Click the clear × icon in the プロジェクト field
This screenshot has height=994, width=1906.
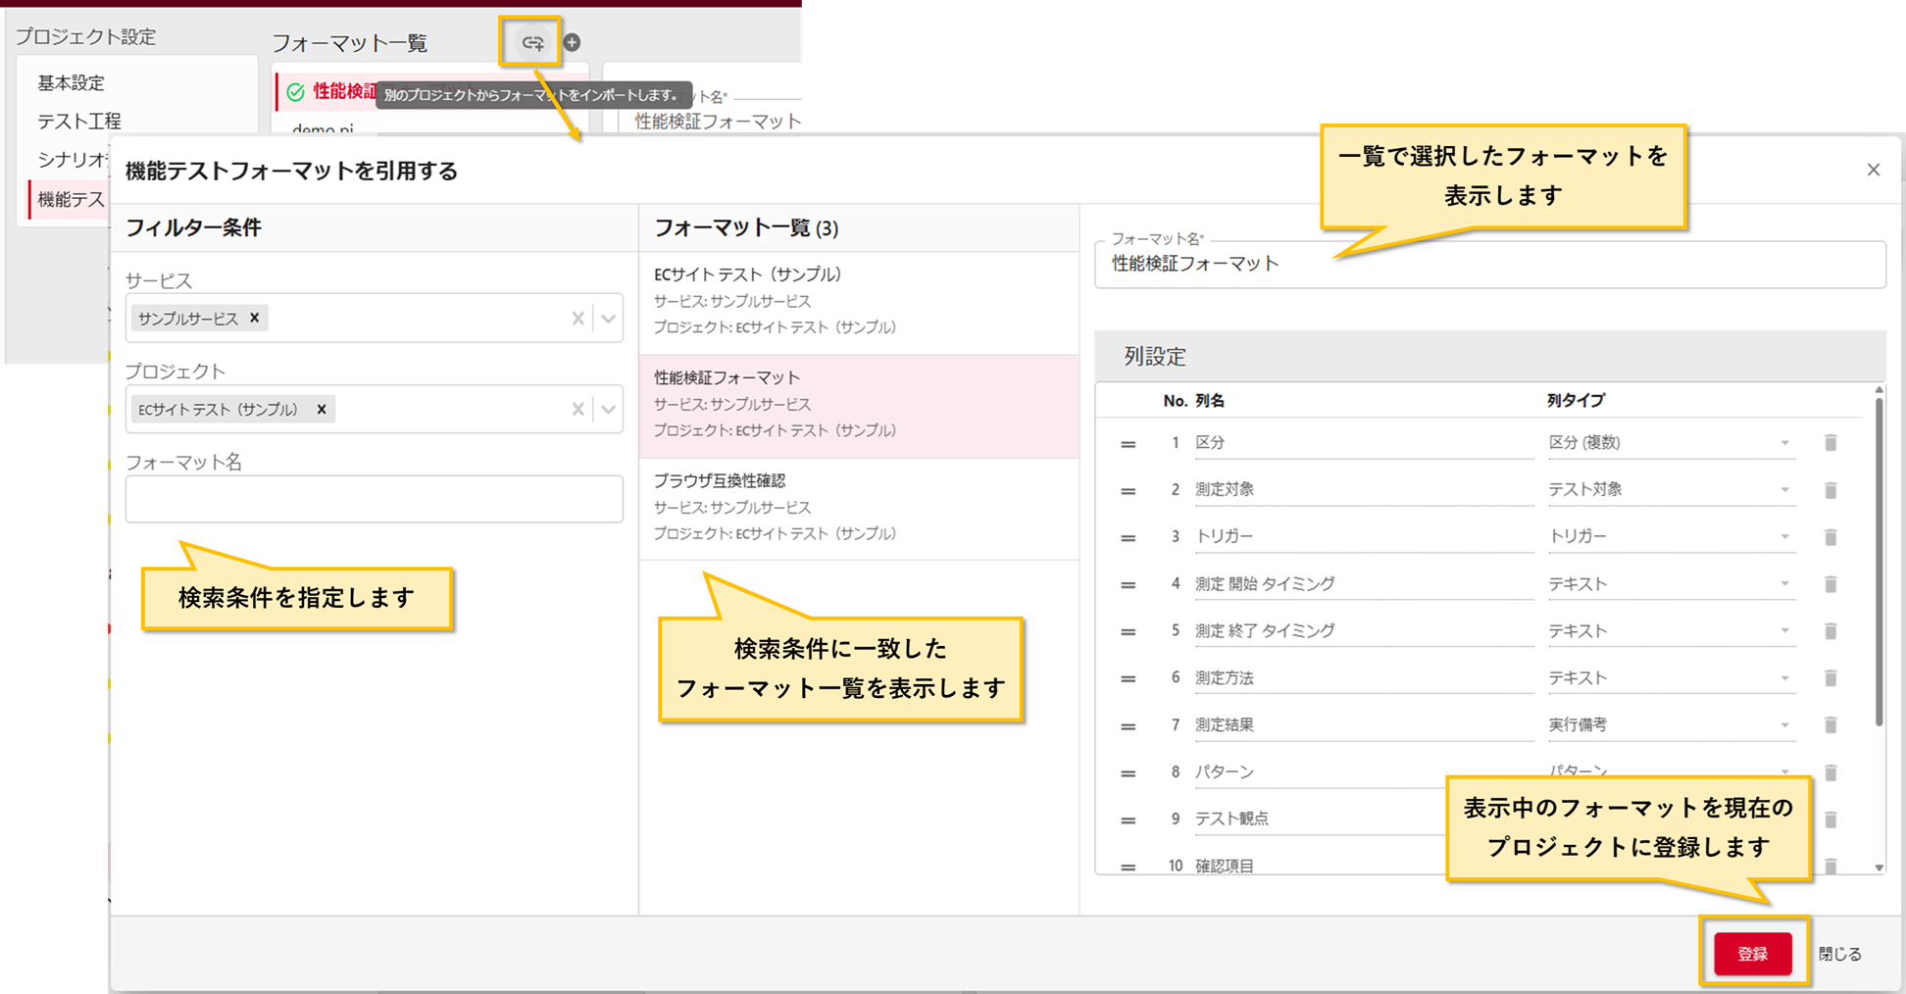577,409
